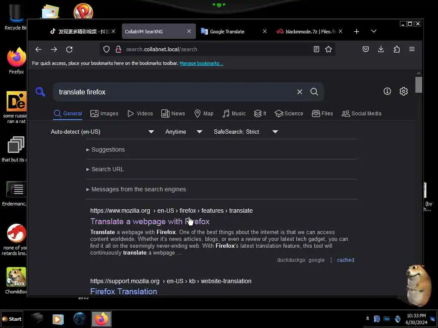Screen dimensions: 438x328
Task: Select the Music search category
Action: [x=234, y=114]
